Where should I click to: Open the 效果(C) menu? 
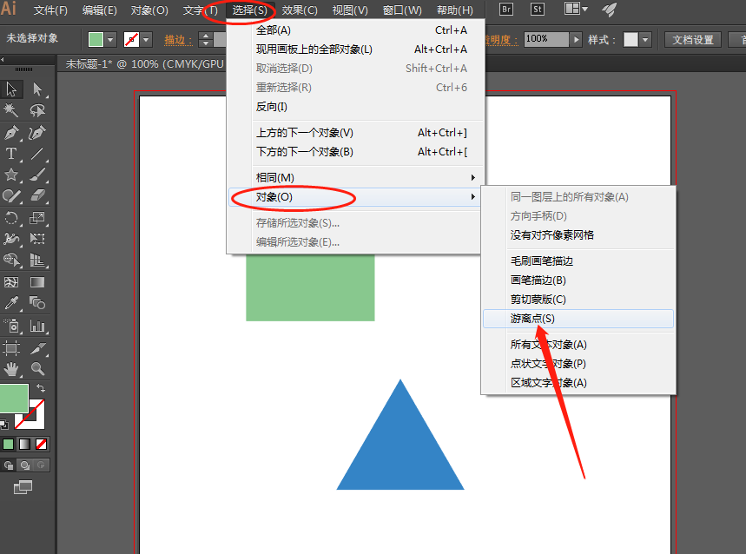point(300,10)
